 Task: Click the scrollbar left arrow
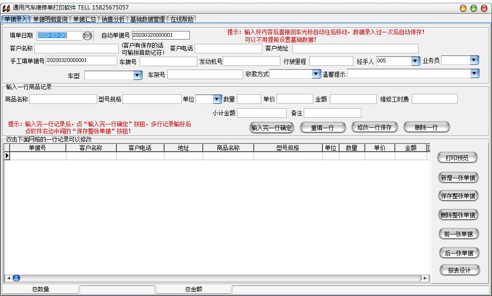point(9,278)
